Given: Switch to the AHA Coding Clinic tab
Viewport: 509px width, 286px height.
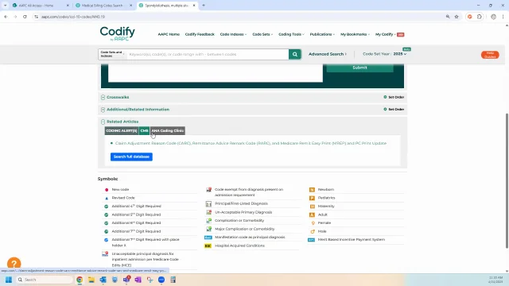Looking at the screenshot, I should (168, 130).
